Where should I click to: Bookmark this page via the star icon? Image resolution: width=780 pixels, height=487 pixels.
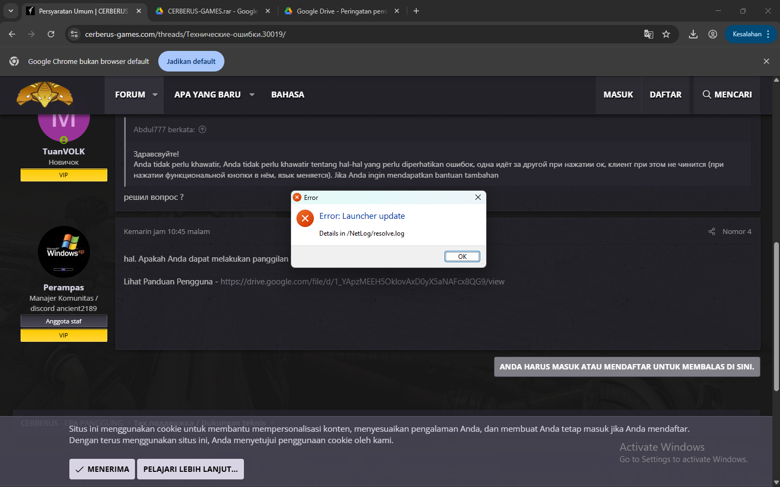point(666,34)
